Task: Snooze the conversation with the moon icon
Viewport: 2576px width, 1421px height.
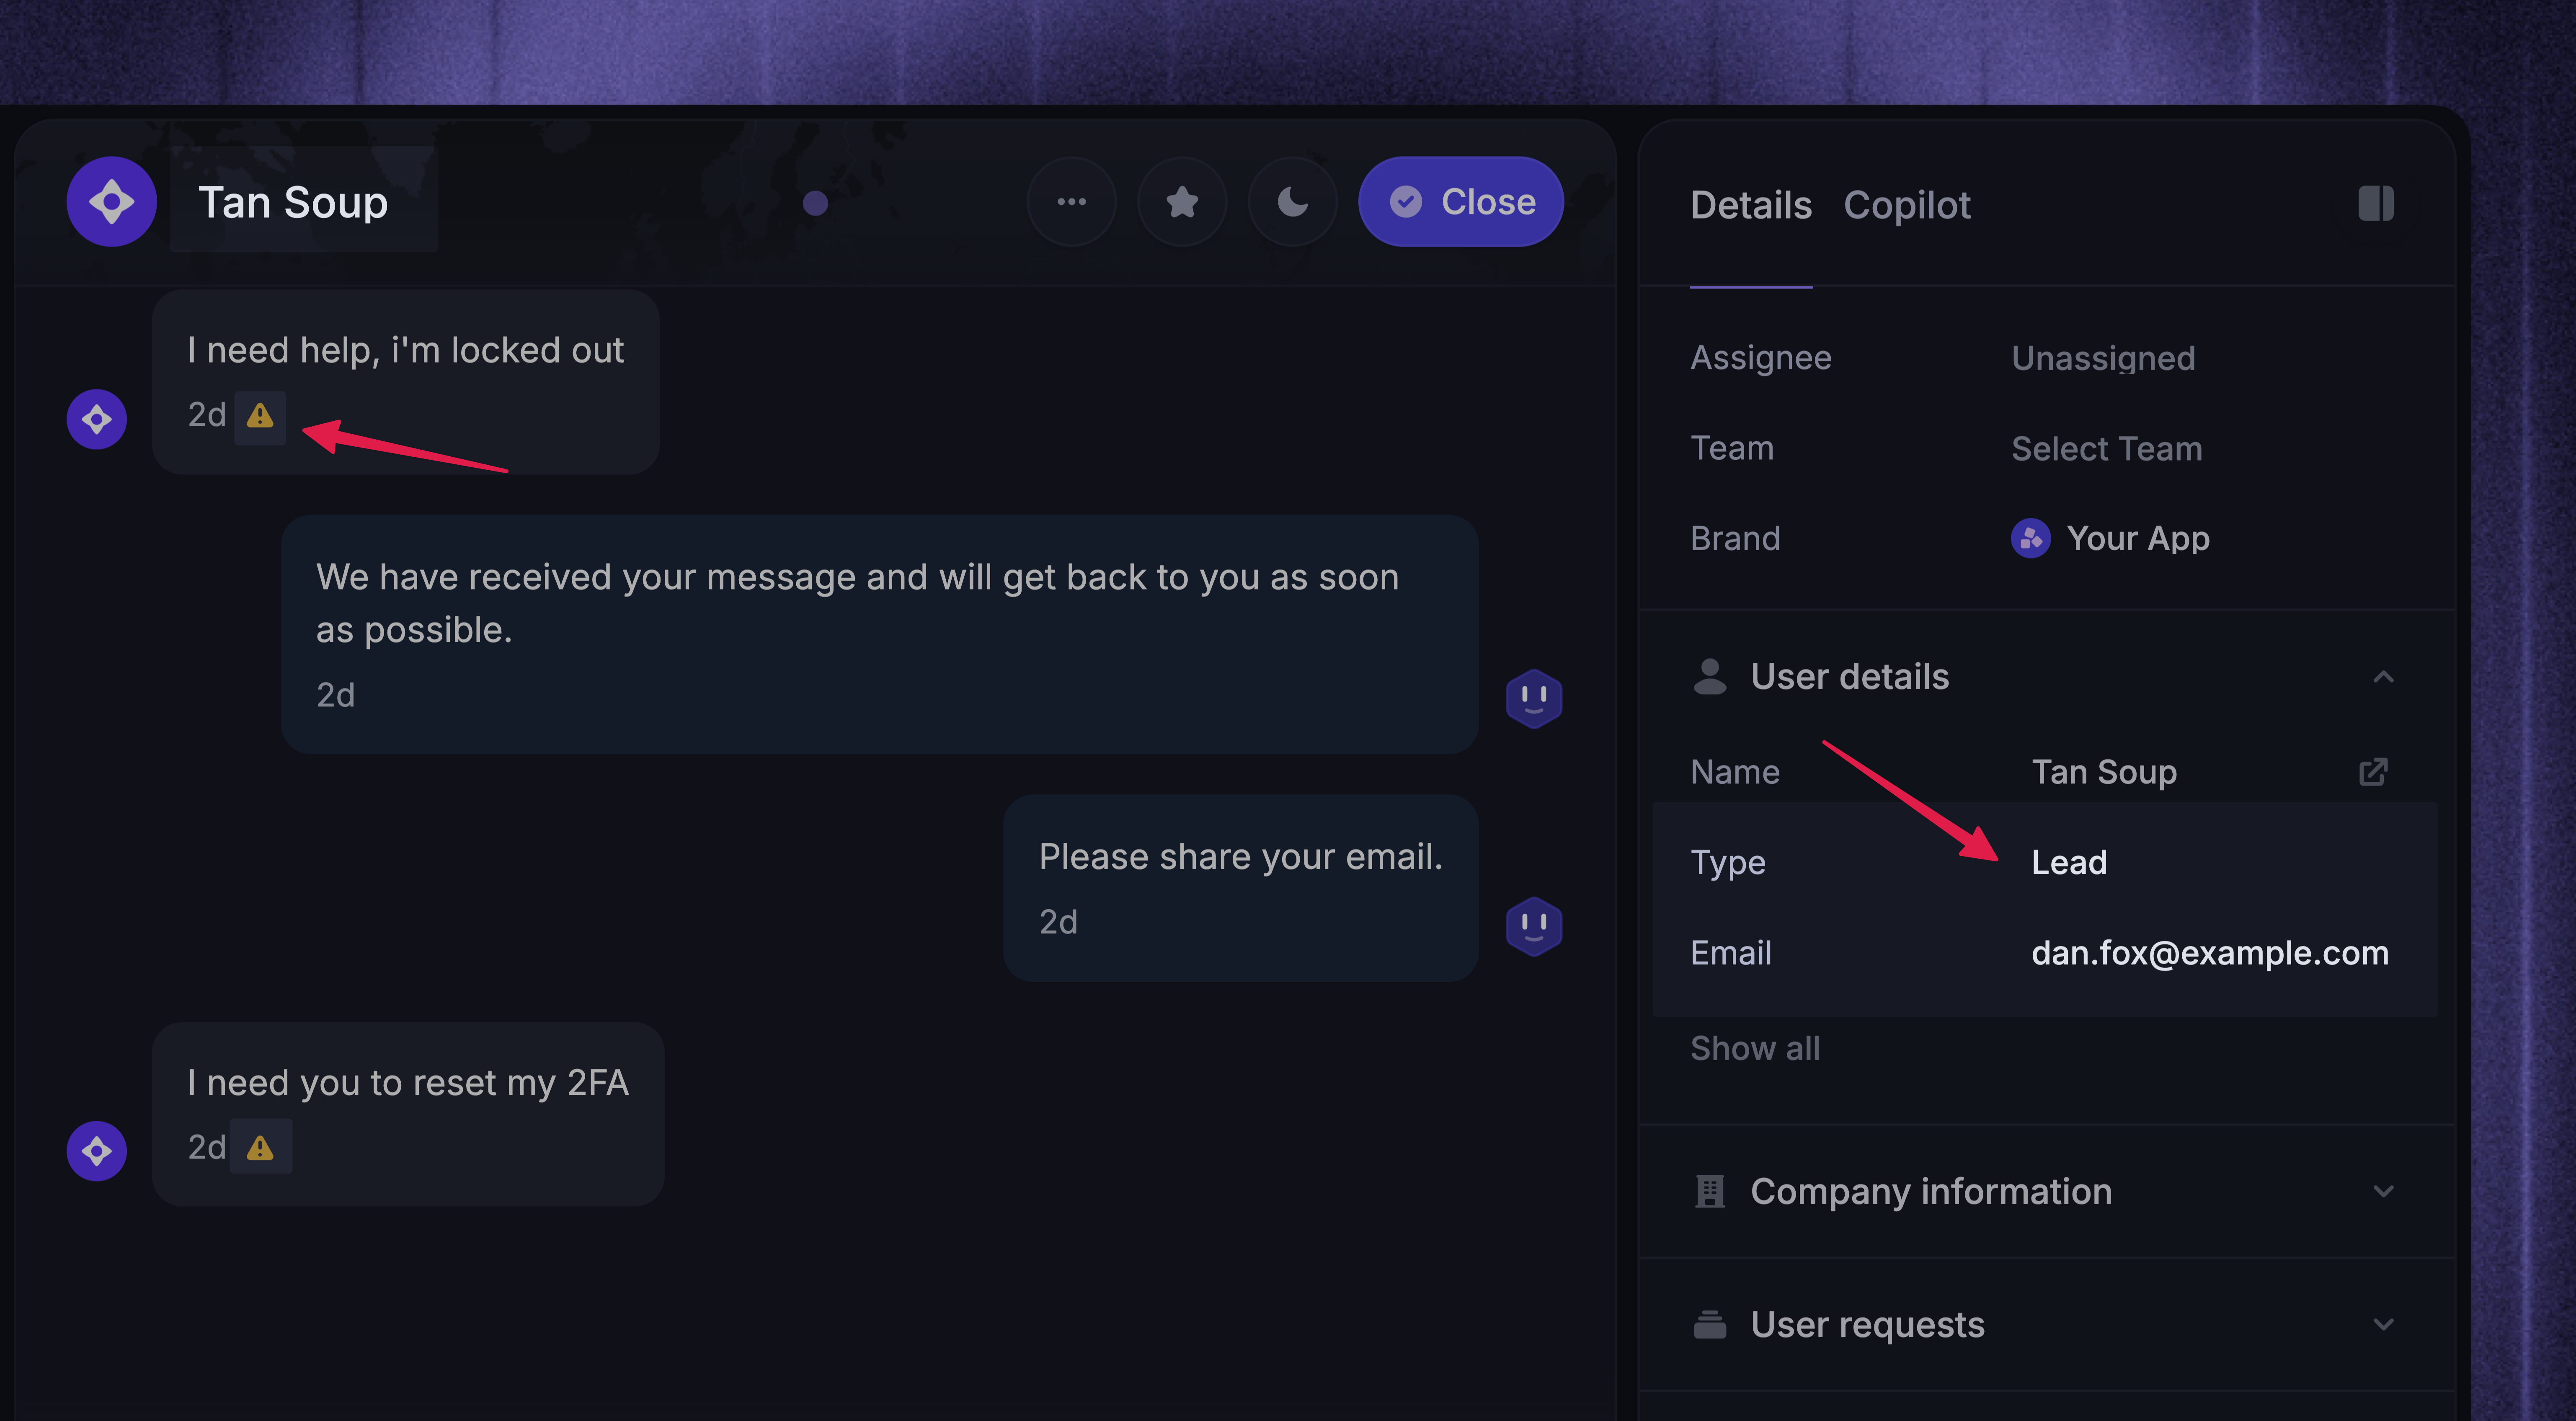Action: [x=1292, y=202]
